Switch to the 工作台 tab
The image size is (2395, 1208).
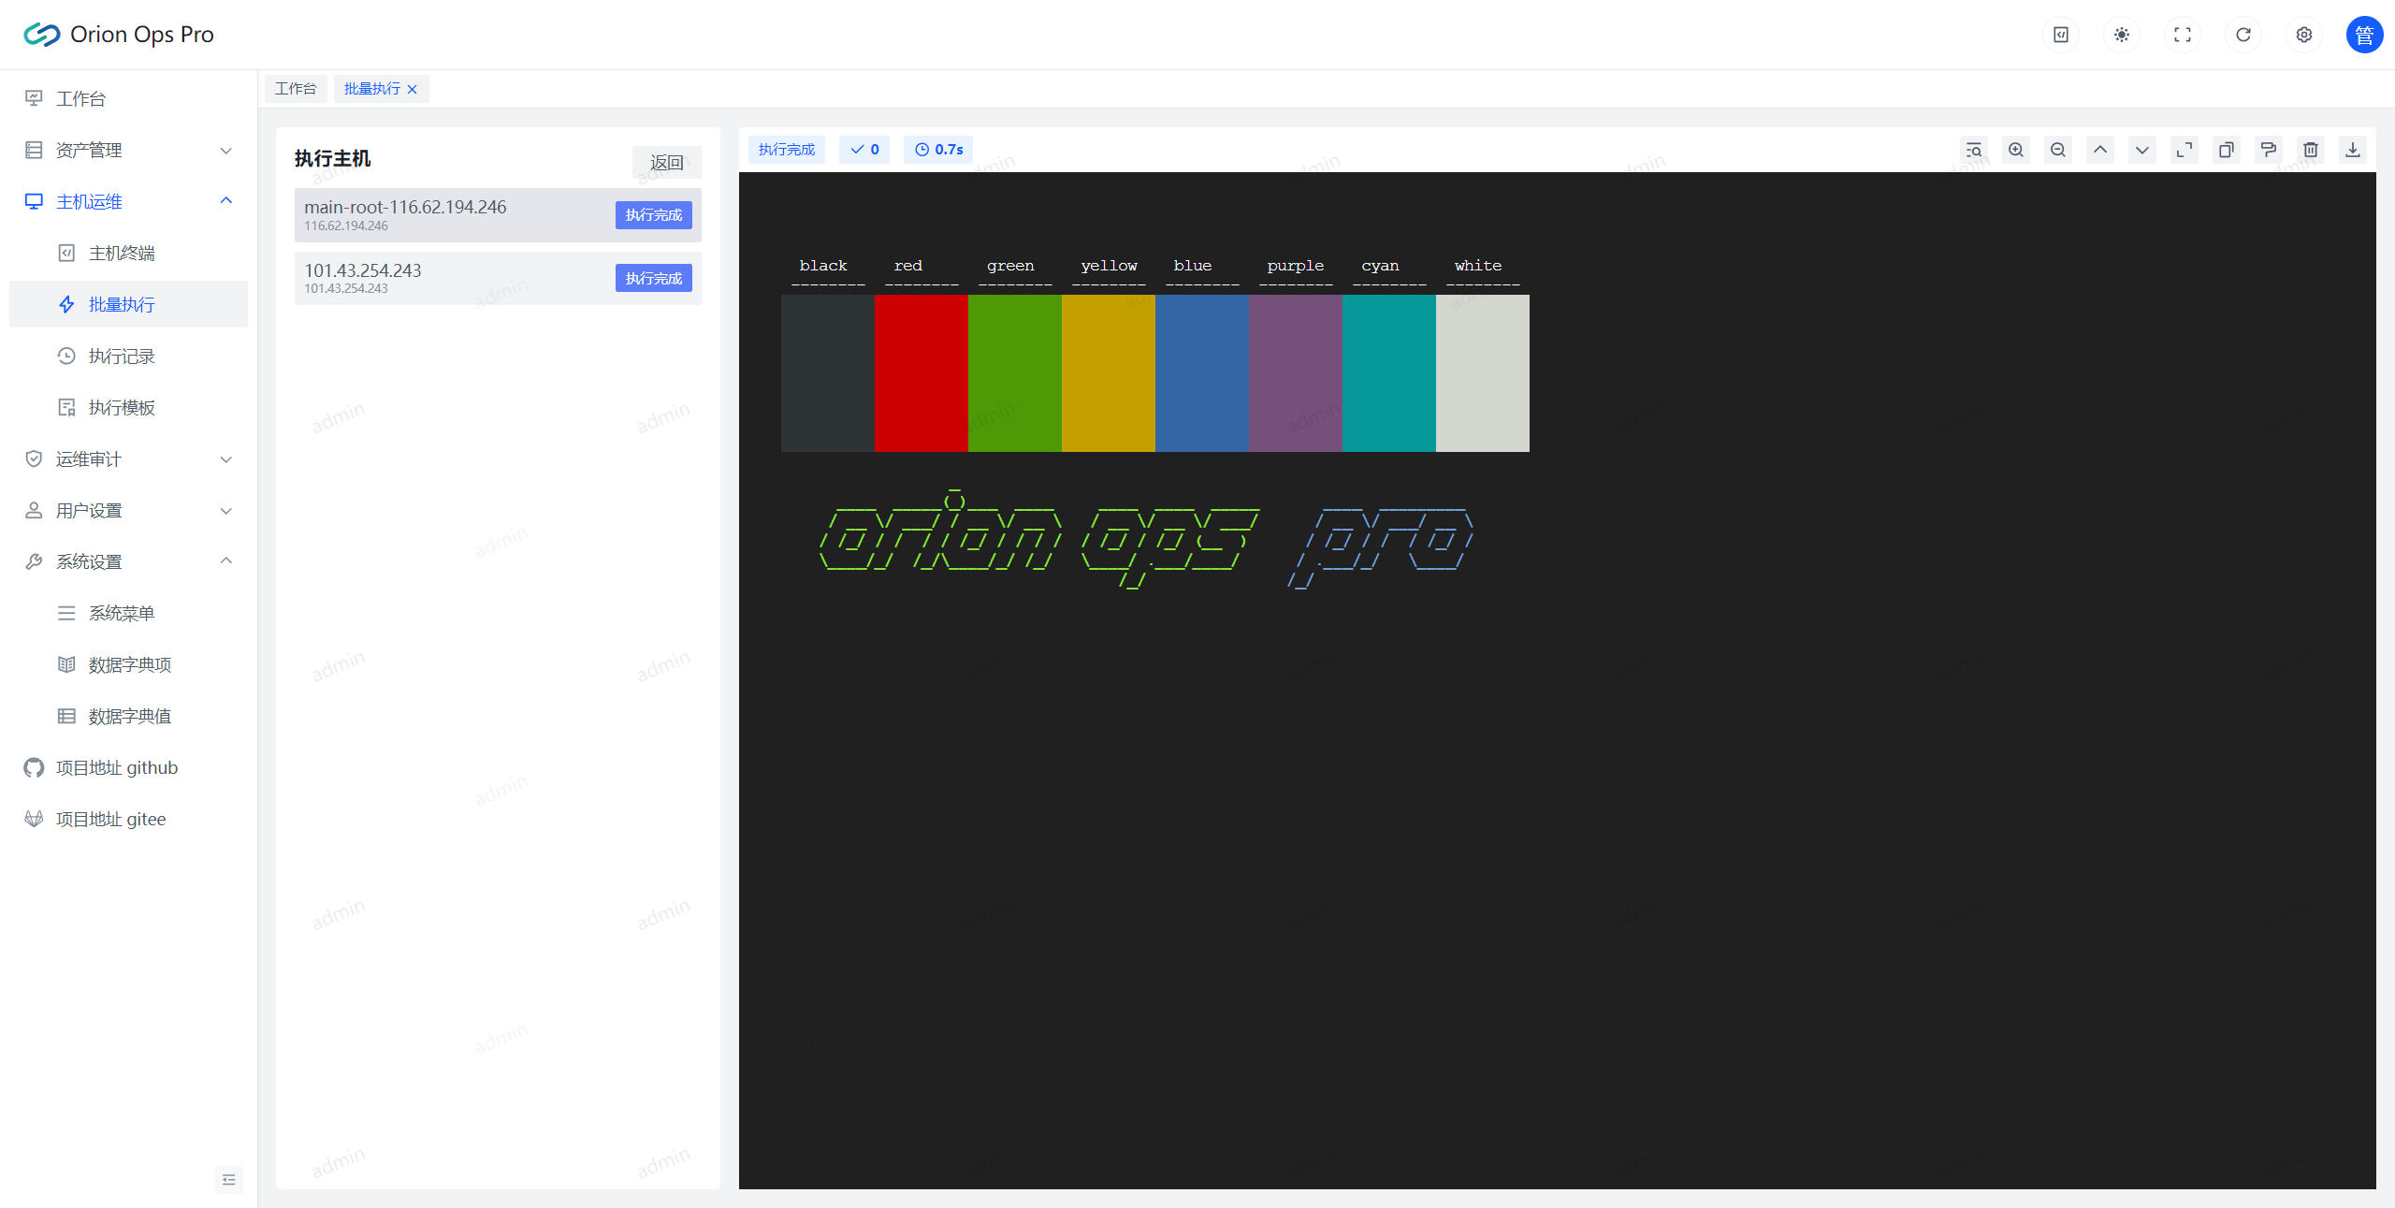coord(296,89)
